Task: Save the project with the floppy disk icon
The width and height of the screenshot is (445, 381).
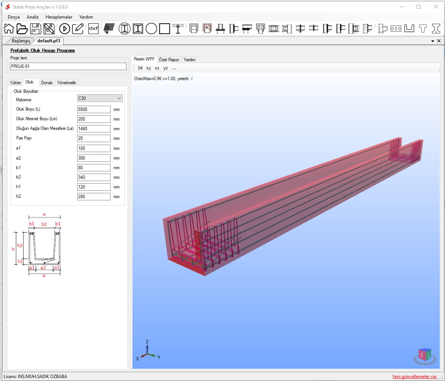Action: pos(36,29)
